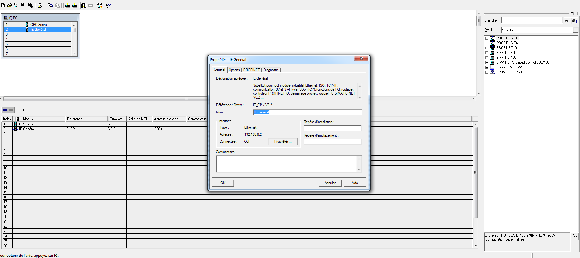Screen dimensions: 580x258
Task: Click the context help arrow icon
Action: pos(108,5)
